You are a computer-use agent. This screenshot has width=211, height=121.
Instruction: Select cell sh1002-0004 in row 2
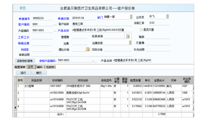pyautogui.click(x=58, y=94)
